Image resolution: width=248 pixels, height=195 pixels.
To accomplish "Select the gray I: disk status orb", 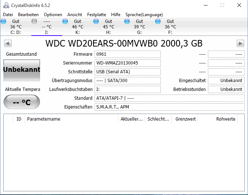I will (x=34, y=21).
